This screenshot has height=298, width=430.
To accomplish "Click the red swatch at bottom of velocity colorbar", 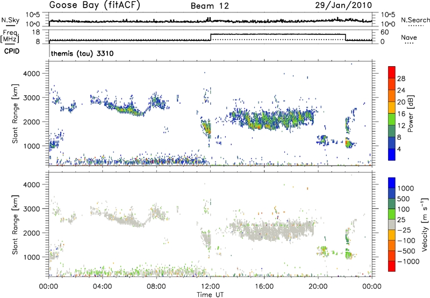I will [392, 266].
